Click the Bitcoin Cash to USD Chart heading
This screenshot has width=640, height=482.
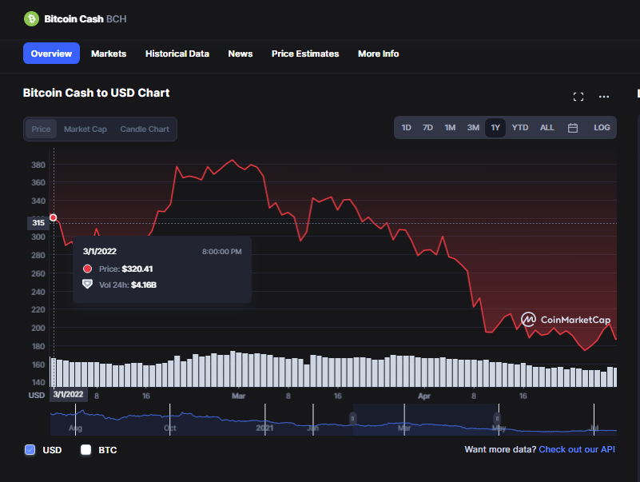(x=96, y=93)
